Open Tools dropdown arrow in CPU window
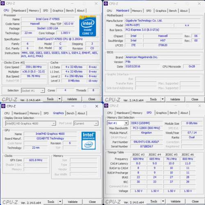Viewport: 205px width, 205px height. 59,99
